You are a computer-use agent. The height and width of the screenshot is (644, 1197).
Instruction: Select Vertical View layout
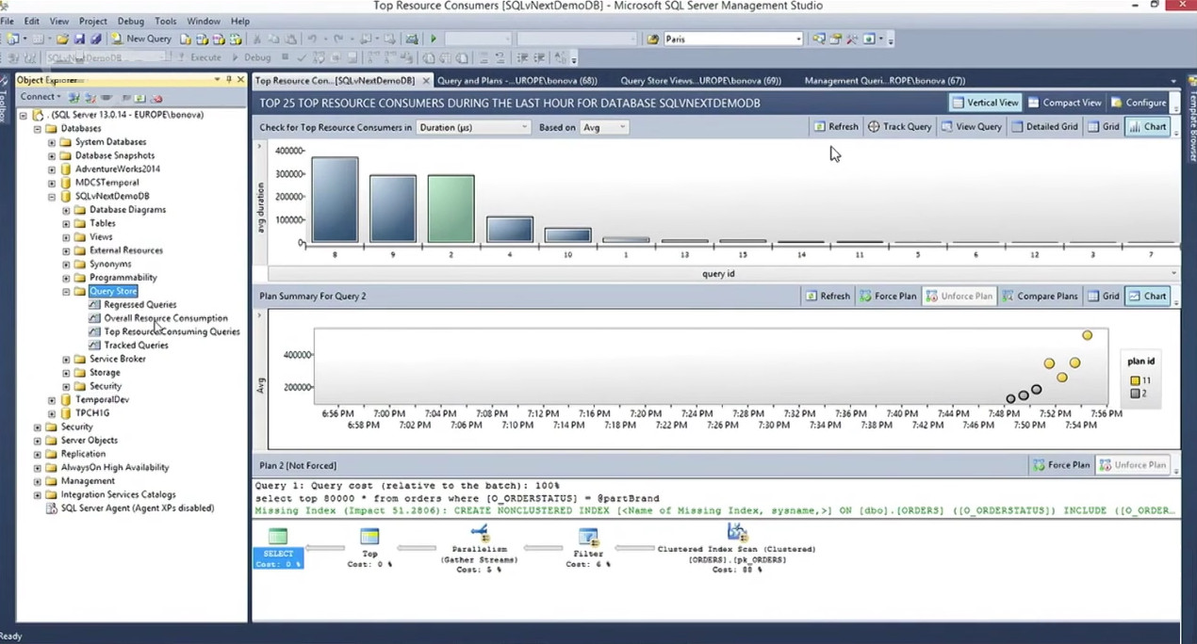(x=985, y=103)
